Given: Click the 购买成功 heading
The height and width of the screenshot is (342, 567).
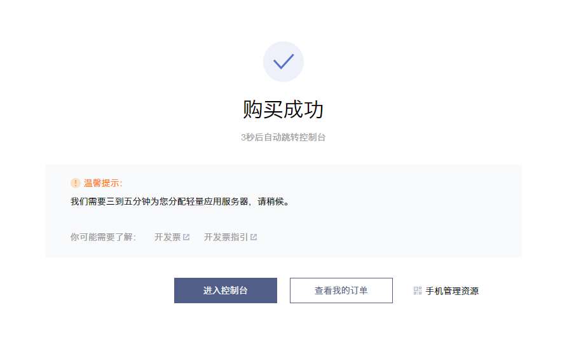Looking at the screenshot, I should pyautogui.click(x=283, y=109).
